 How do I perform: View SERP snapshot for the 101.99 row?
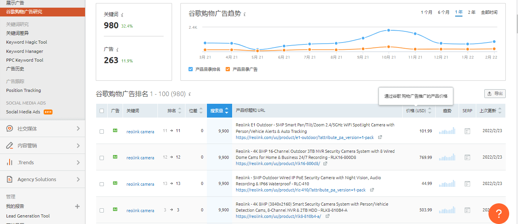[x=467, y=131]
